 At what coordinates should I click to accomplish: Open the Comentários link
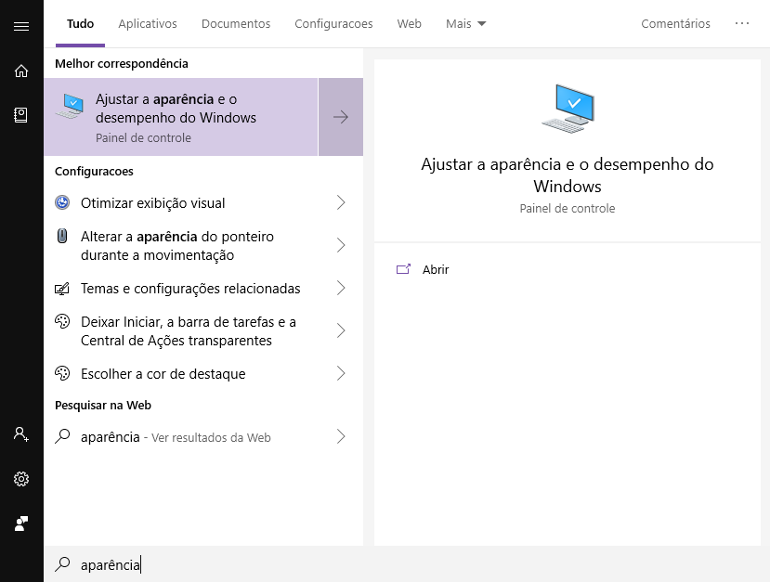[675, 23]
